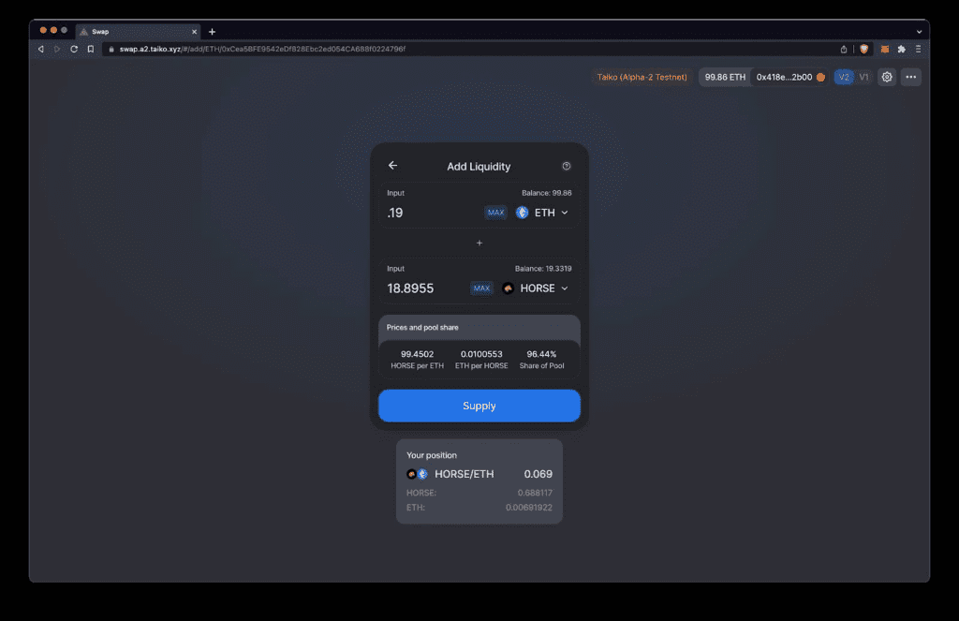Close the Swap browser tab
959x621 pixels.
[x=195, y=32]
